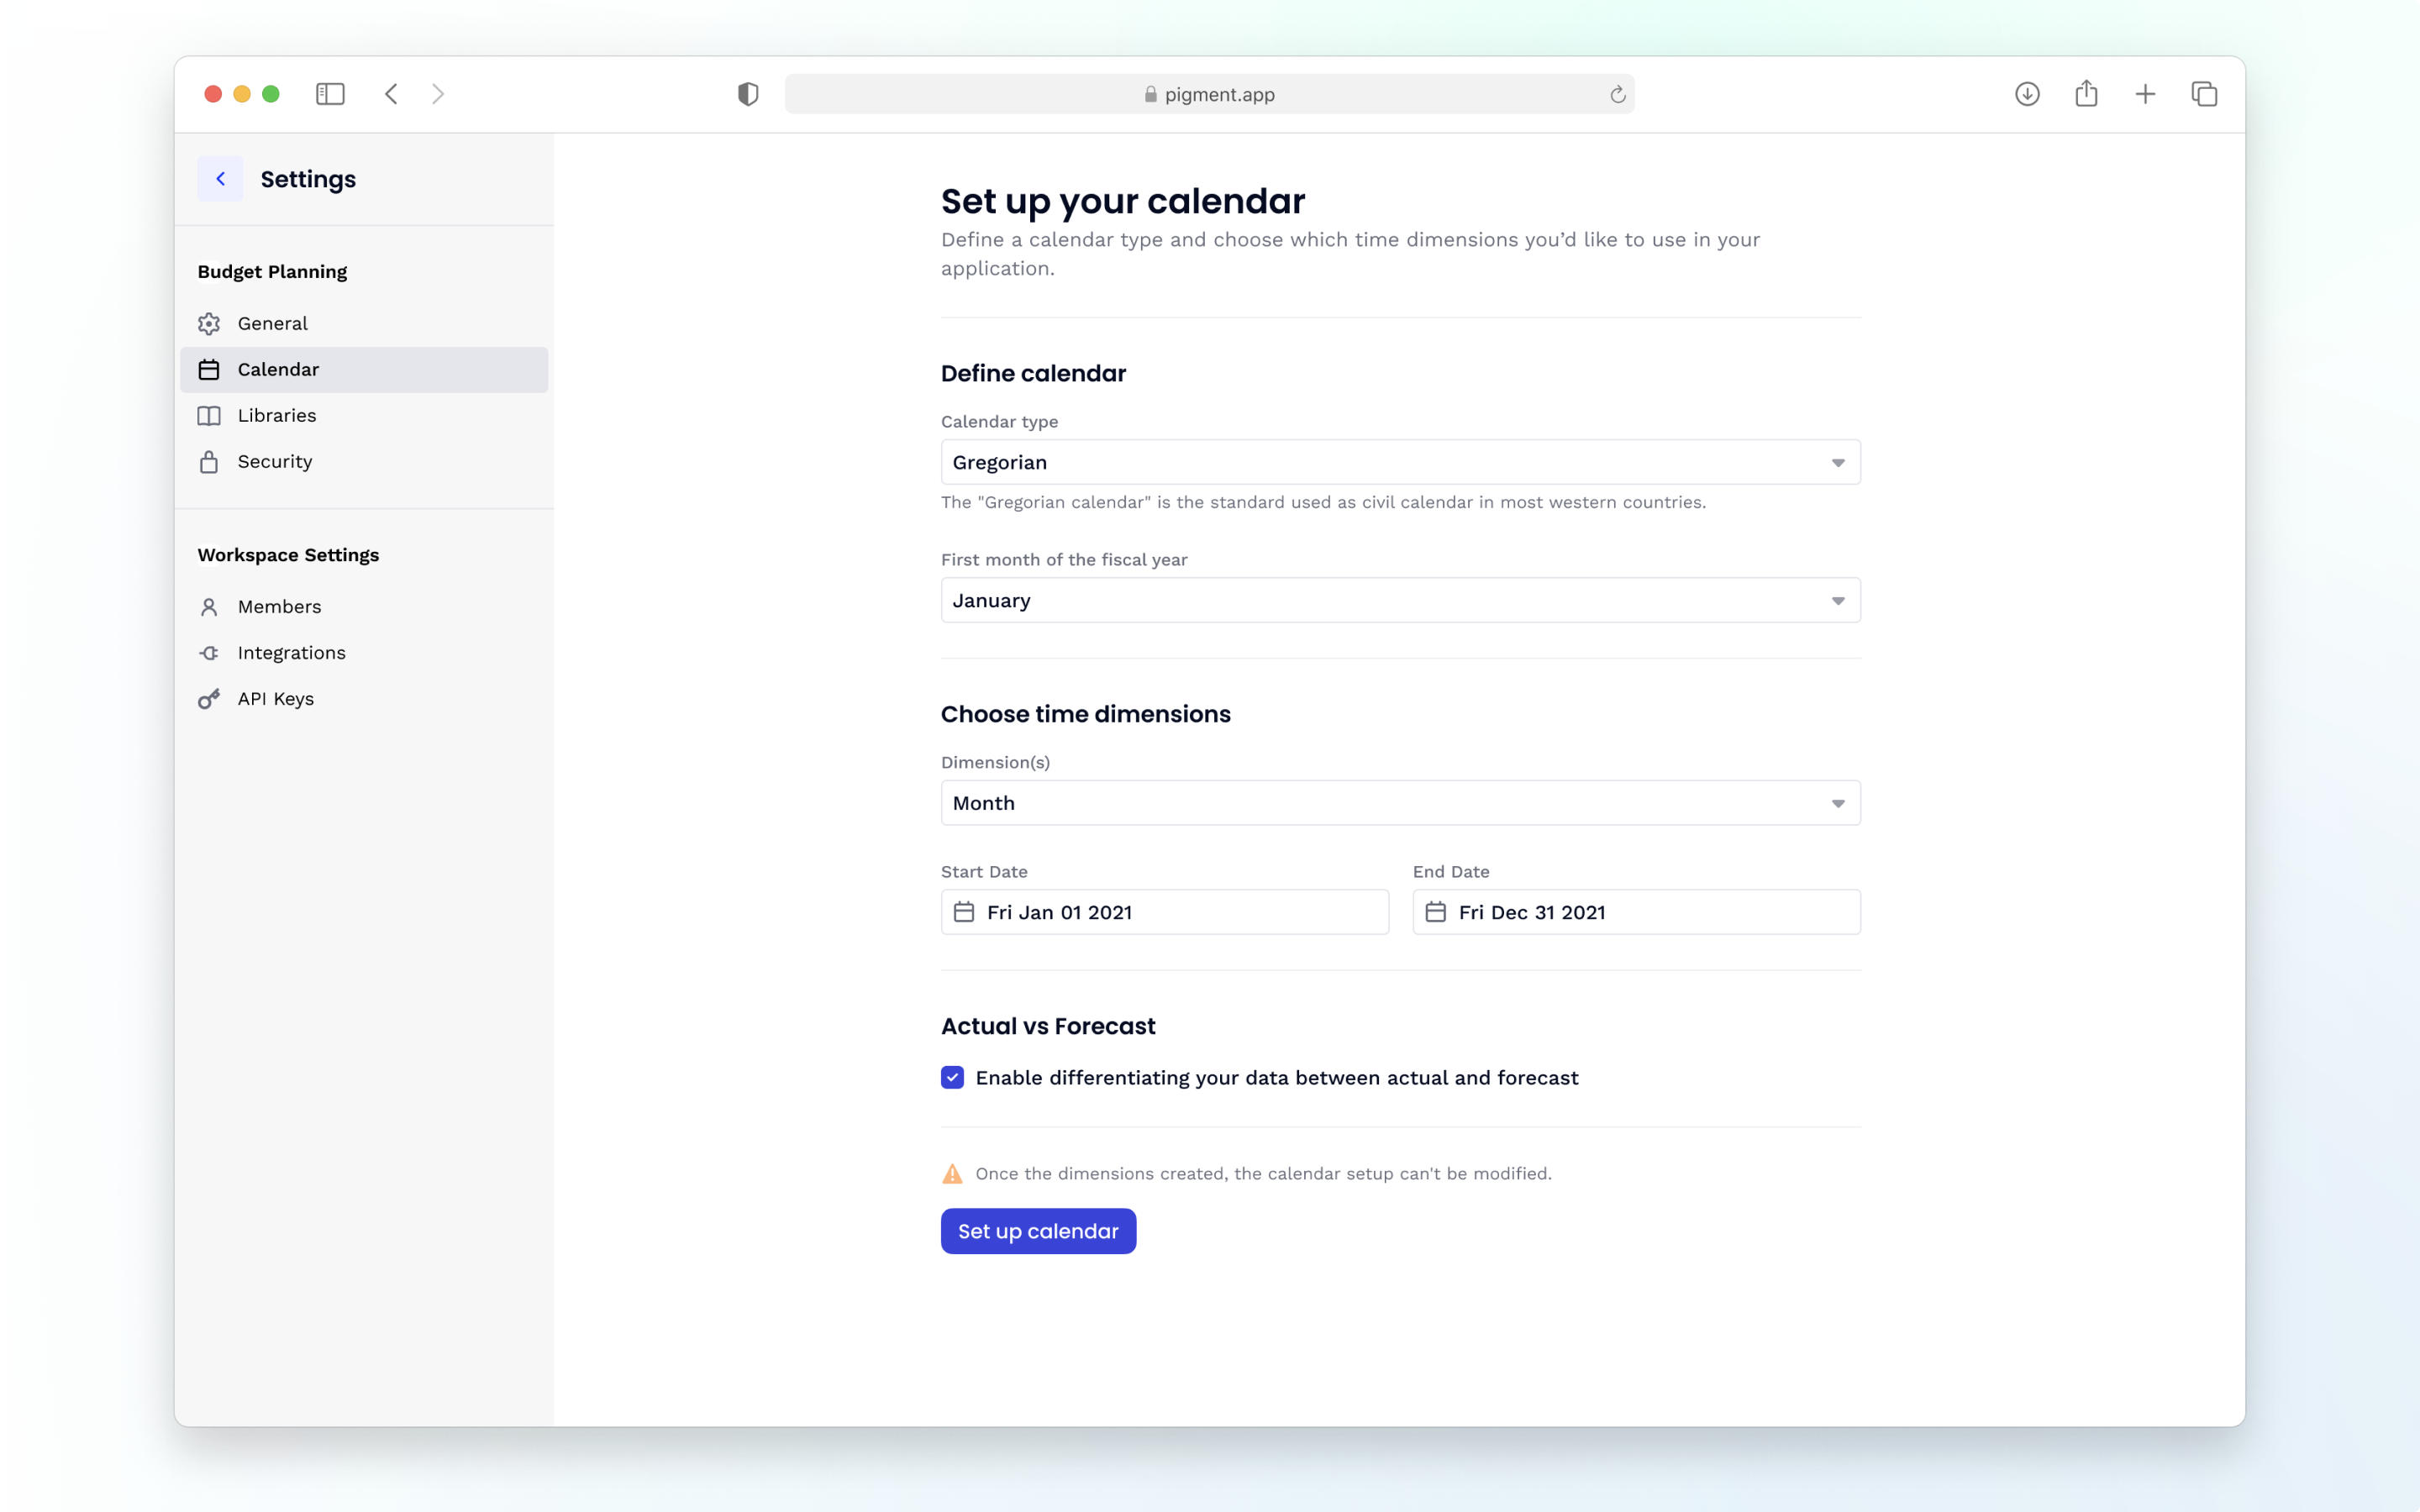Click the End Date calendar icon
This screenshot has width=2420, height=1512.
click(x=1436, y=912)
